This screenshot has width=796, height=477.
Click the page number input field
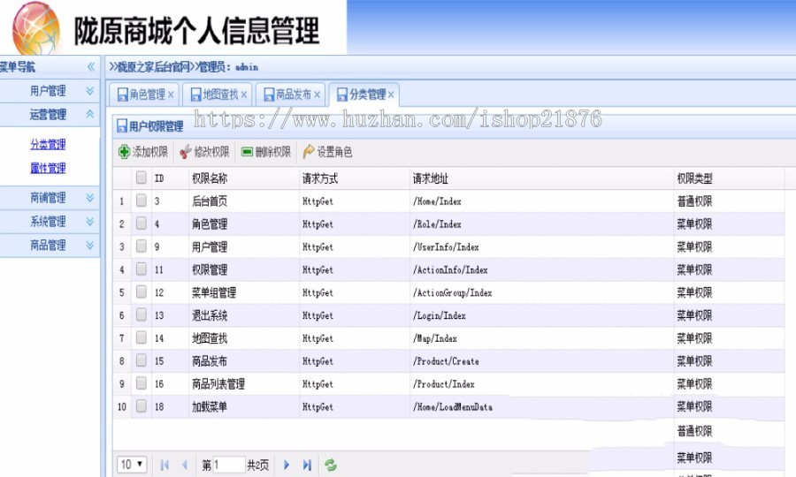229,465
